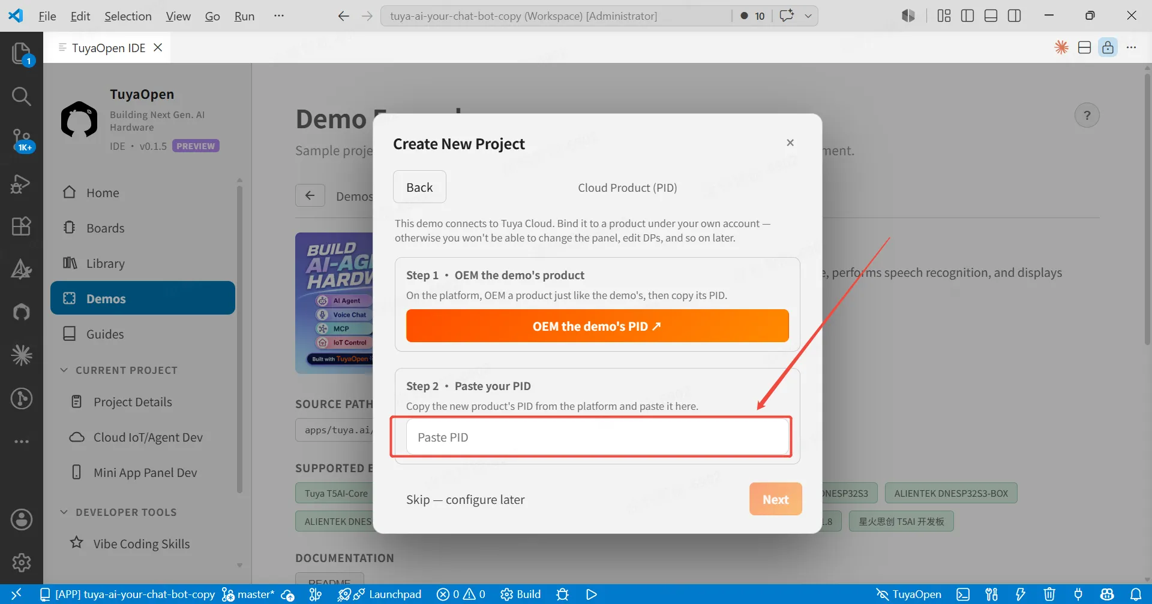Click the OEM the demo's PID button
The image size is (1152, 604).
[597, 326]
